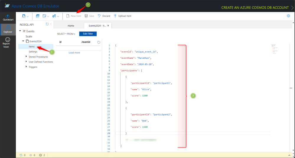The width and height of the screenshot is (295, 158).
Task: Click the error count status icon
Action: tap(31, 155)
